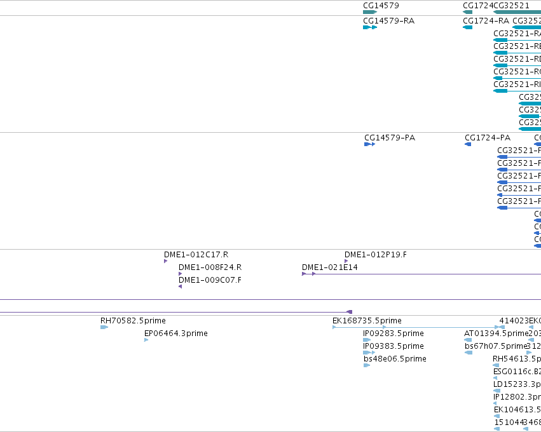This screenshot has height=432, width=541.
Task: Click the IP09283.5prime EST glyph
Action: 367,340
